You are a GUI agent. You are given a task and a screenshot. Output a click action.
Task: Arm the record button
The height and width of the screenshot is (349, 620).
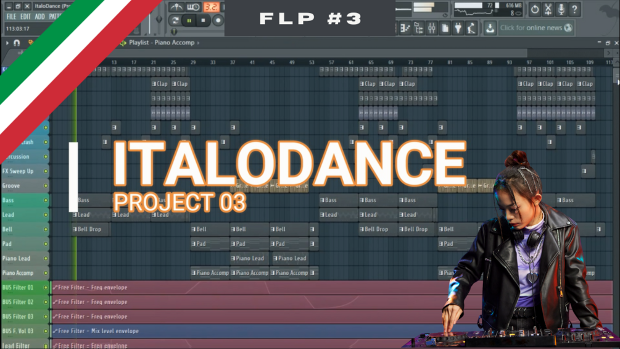(x=218, y=20)
